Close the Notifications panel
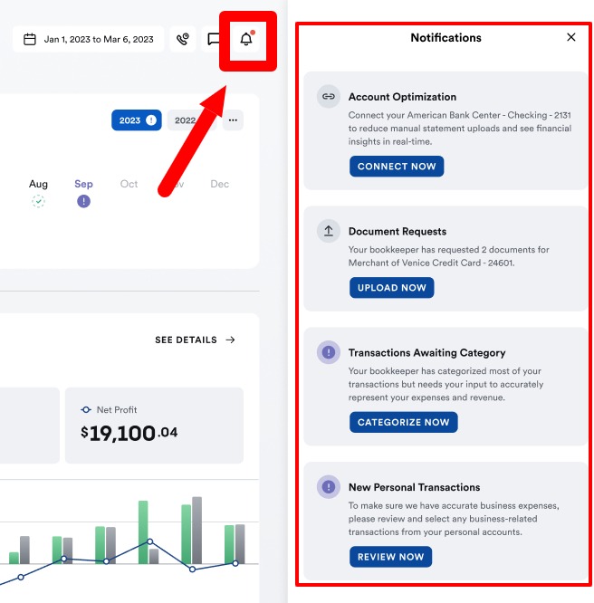Screen dimensions: 594x603 click(x=571, y=37)
